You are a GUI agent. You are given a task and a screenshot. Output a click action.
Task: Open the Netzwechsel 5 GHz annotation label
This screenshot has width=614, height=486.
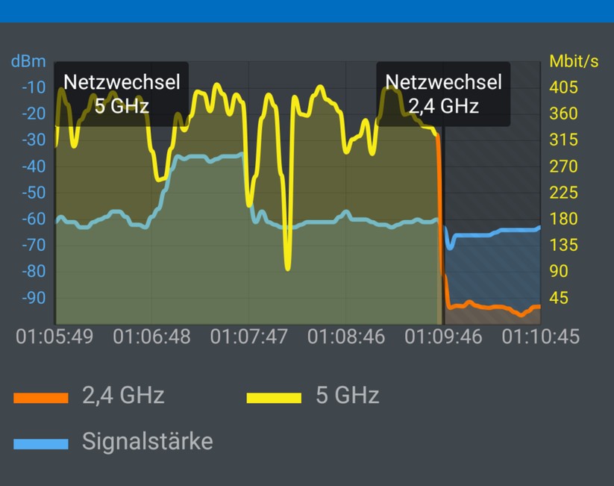(121, 93)
